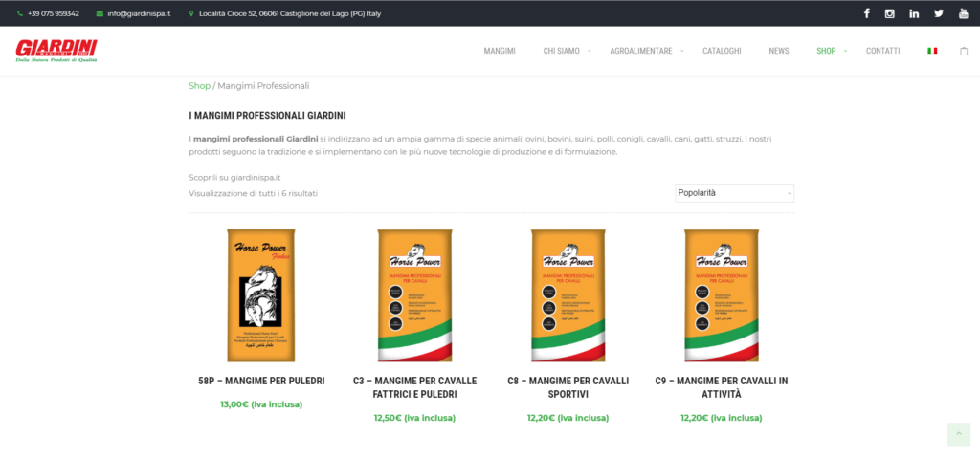The height and width of the screenshot is (458, 980).
Task: Click the envelope email icon in top bar
Action: 100,13
